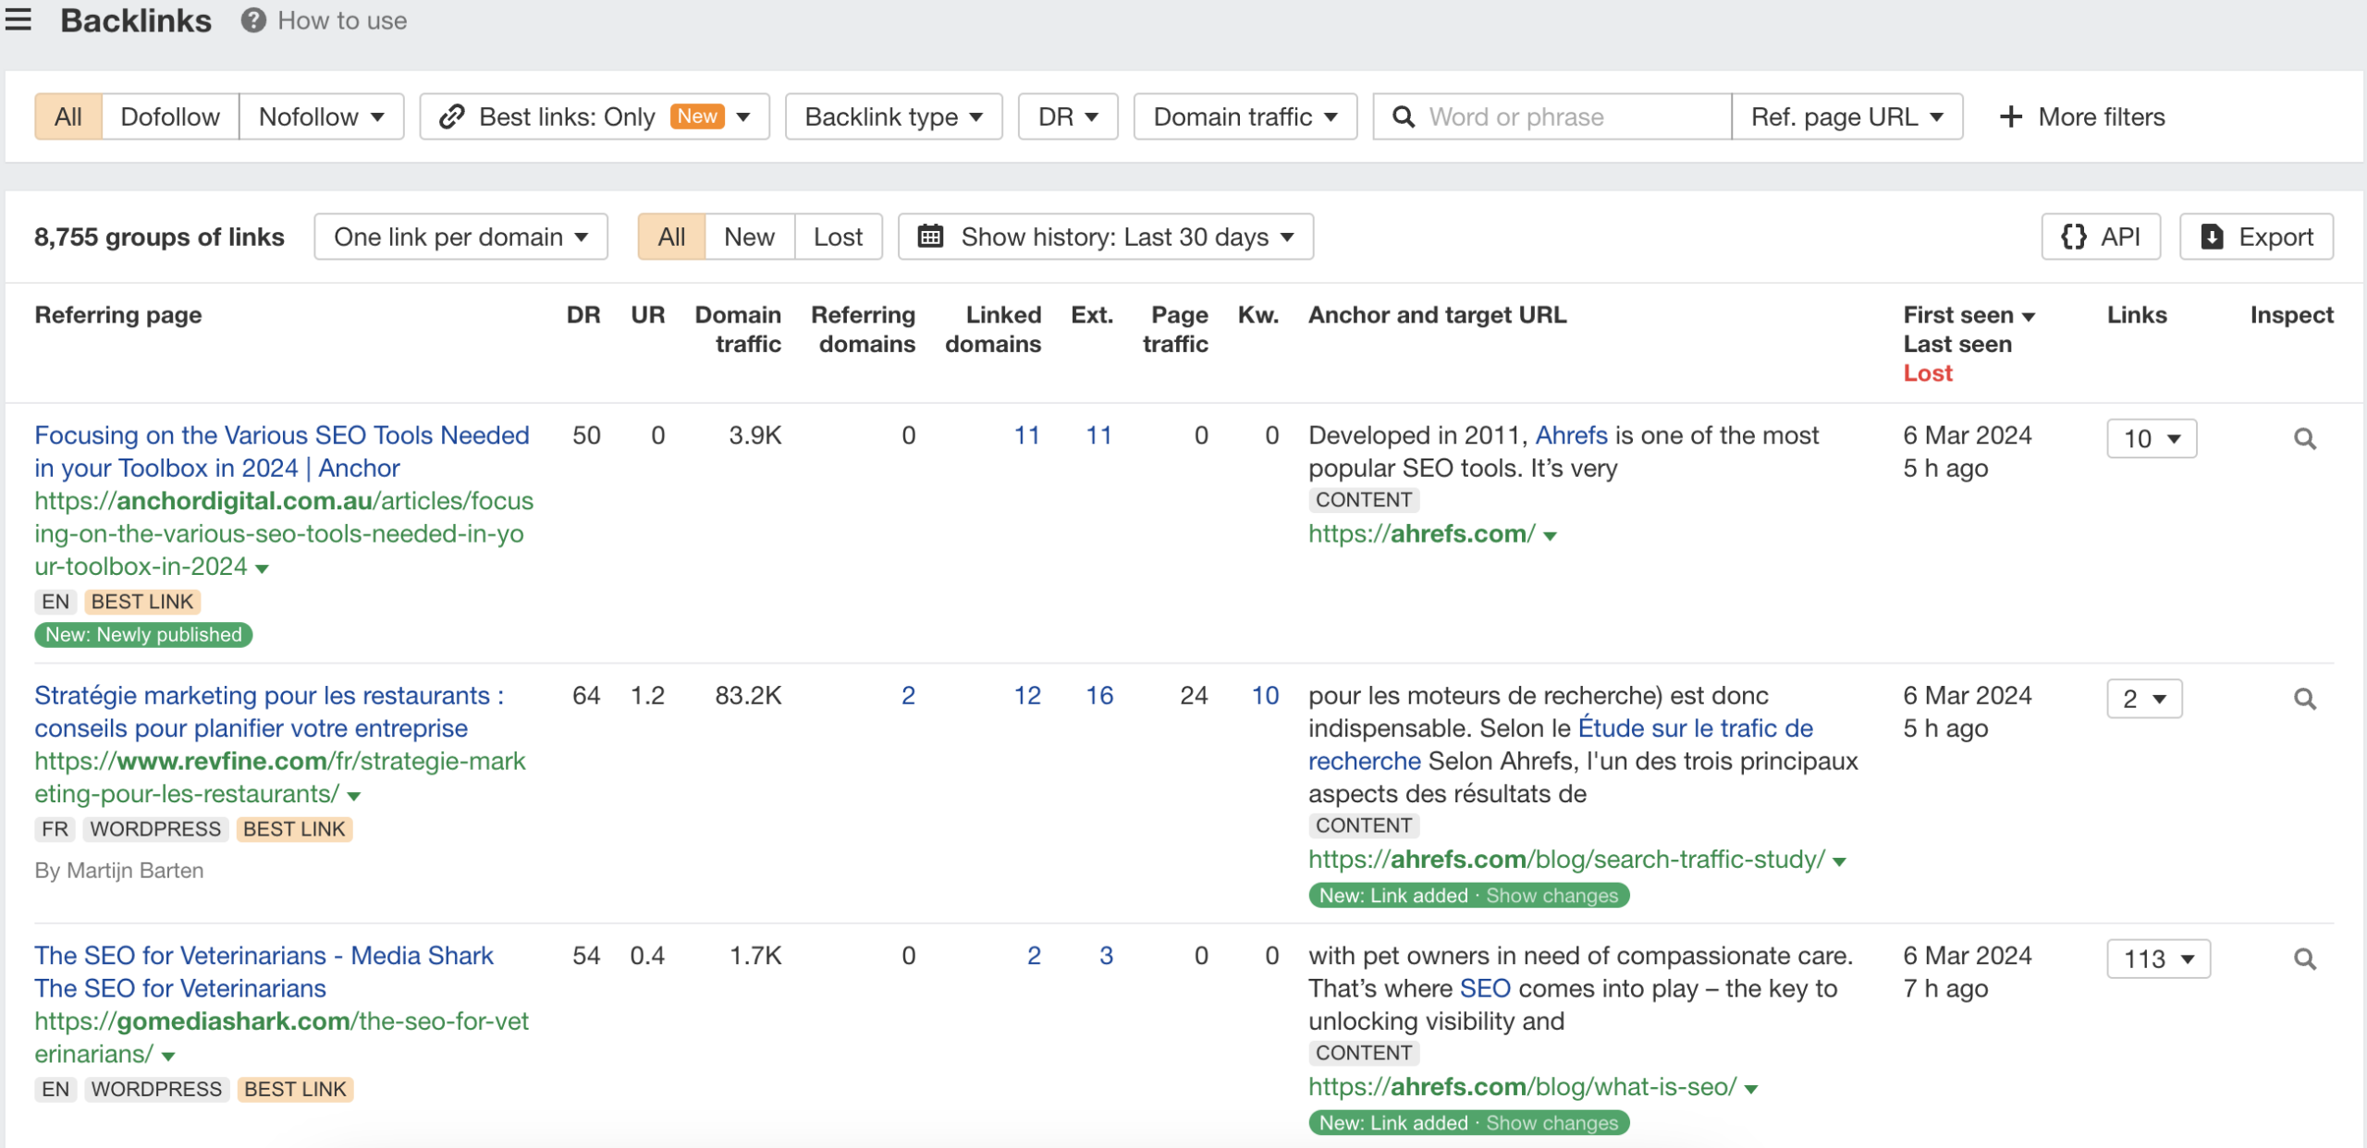This screenshot has width=2367, height=1148.
Task: Open The SEO for Veterinarians page link
Action: coord(264,971)
